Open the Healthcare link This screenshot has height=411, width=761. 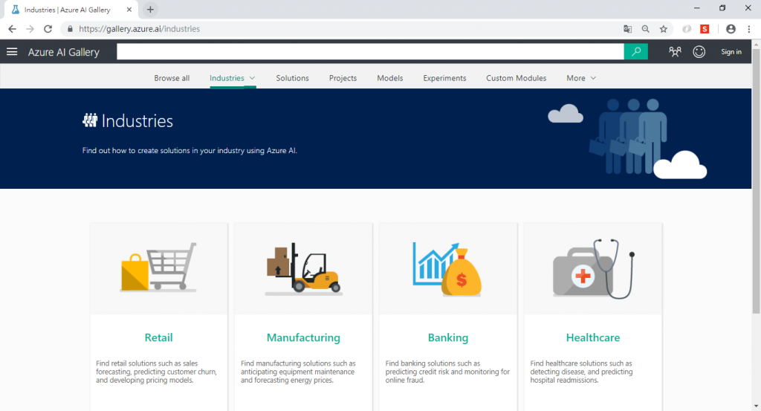click(593, 337)
